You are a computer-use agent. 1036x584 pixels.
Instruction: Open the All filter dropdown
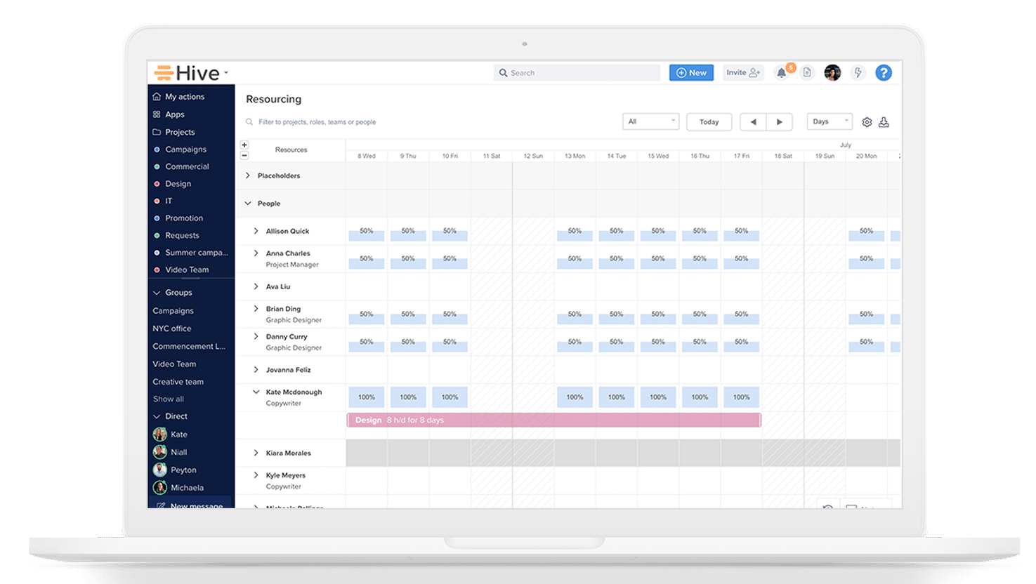tap(650, 121)
